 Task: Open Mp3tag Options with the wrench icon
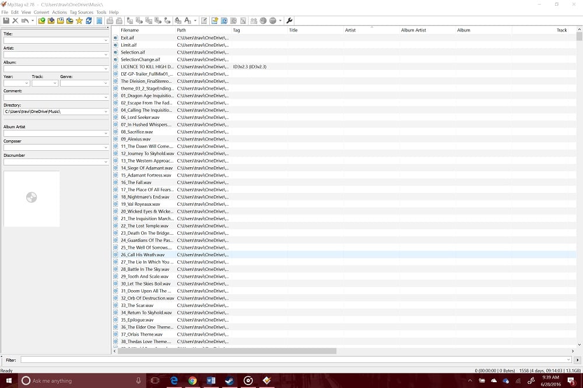click(290, 20)
